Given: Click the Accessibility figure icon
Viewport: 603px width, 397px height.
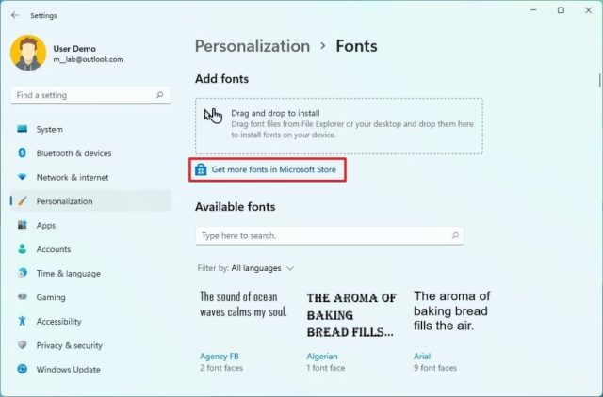Looking at the screenshot, I should (x=23, y=321).
